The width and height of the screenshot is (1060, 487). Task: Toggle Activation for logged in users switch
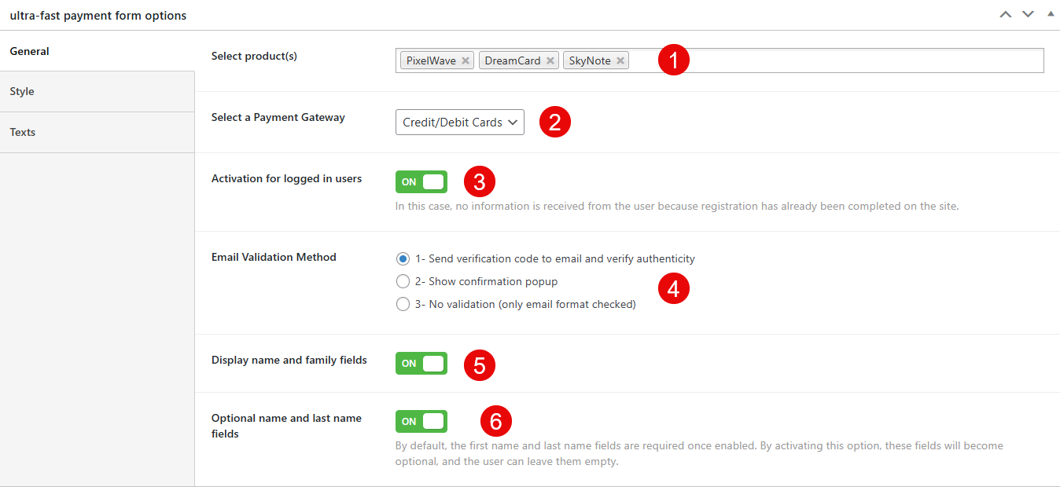pyautogui.click(x=421, y=182)
